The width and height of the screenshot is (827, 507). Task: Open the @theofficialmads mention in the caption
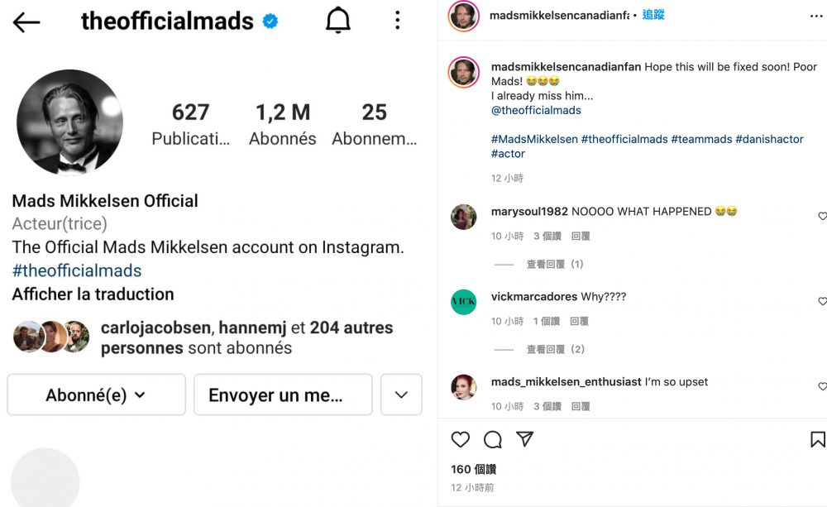point(536,109)
